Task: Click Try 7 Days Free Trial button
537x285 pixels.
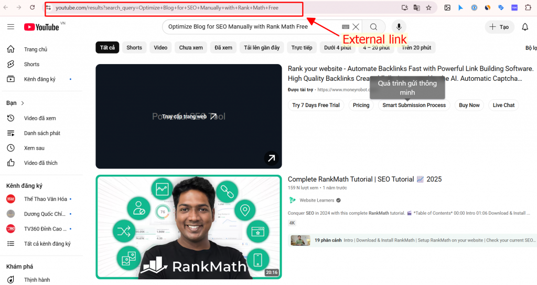Action: click(x=316, y=105)
